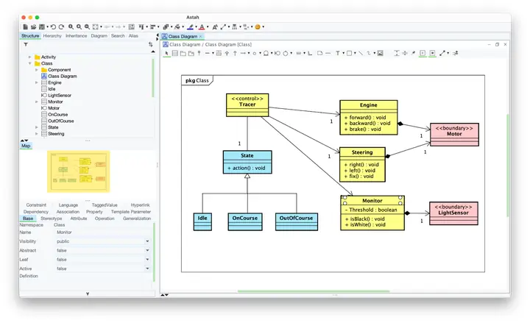Select the Text tool in diagram toolbar
The image size is (530, 323).
click(337, 53)
